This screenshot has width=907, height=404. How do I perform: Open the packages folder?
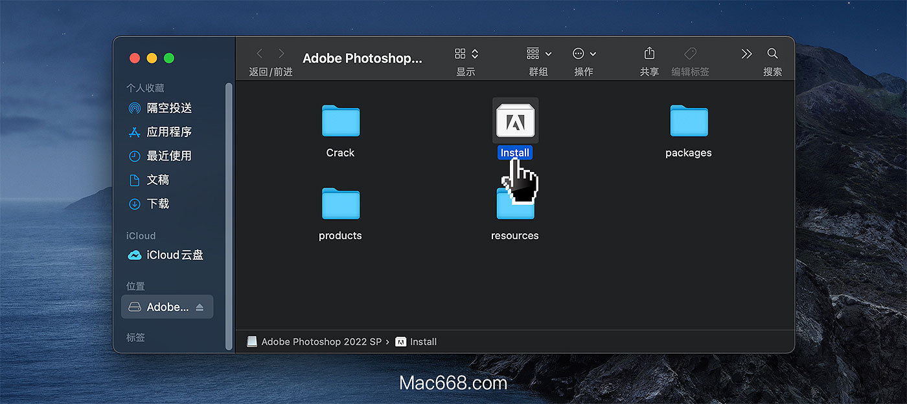point(689,121)
